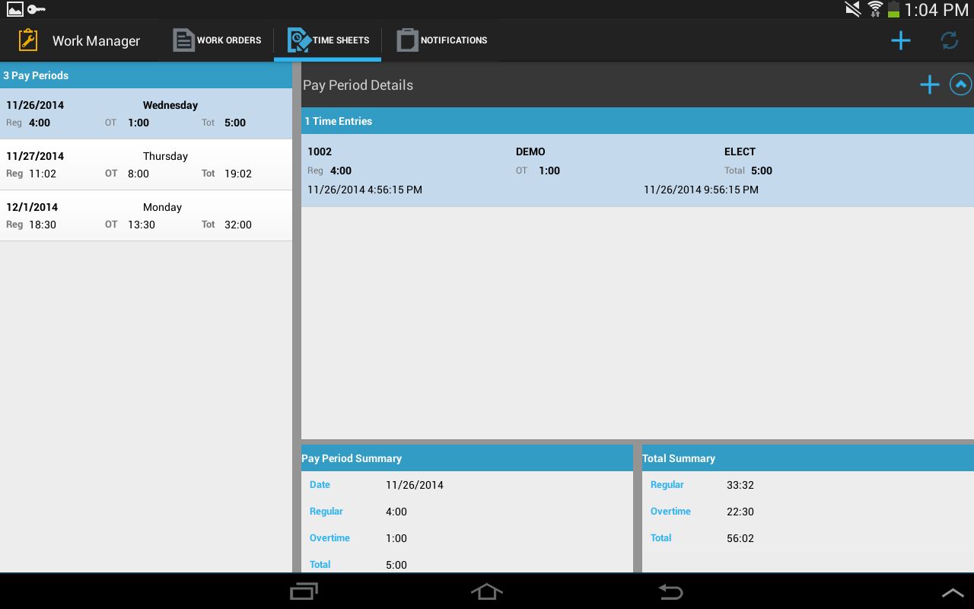Collapse Pay Period Details with chevron circle
Viewport: 974px width, 609px height.
(x=961, y=84)
